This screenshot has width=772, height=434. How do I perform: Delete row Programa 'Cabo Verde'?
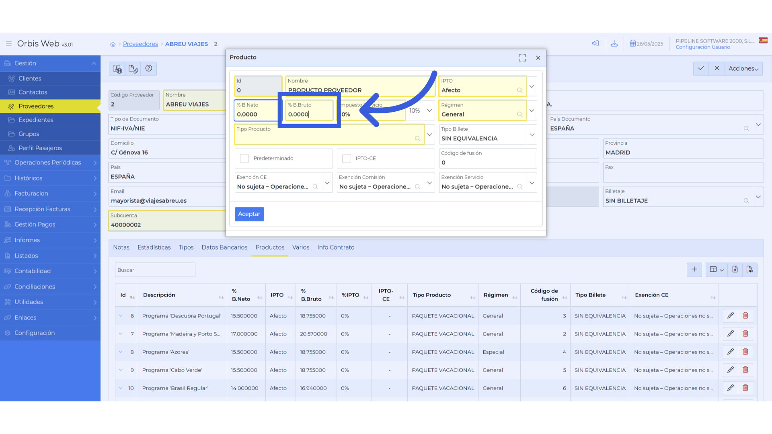pos(745,370)
